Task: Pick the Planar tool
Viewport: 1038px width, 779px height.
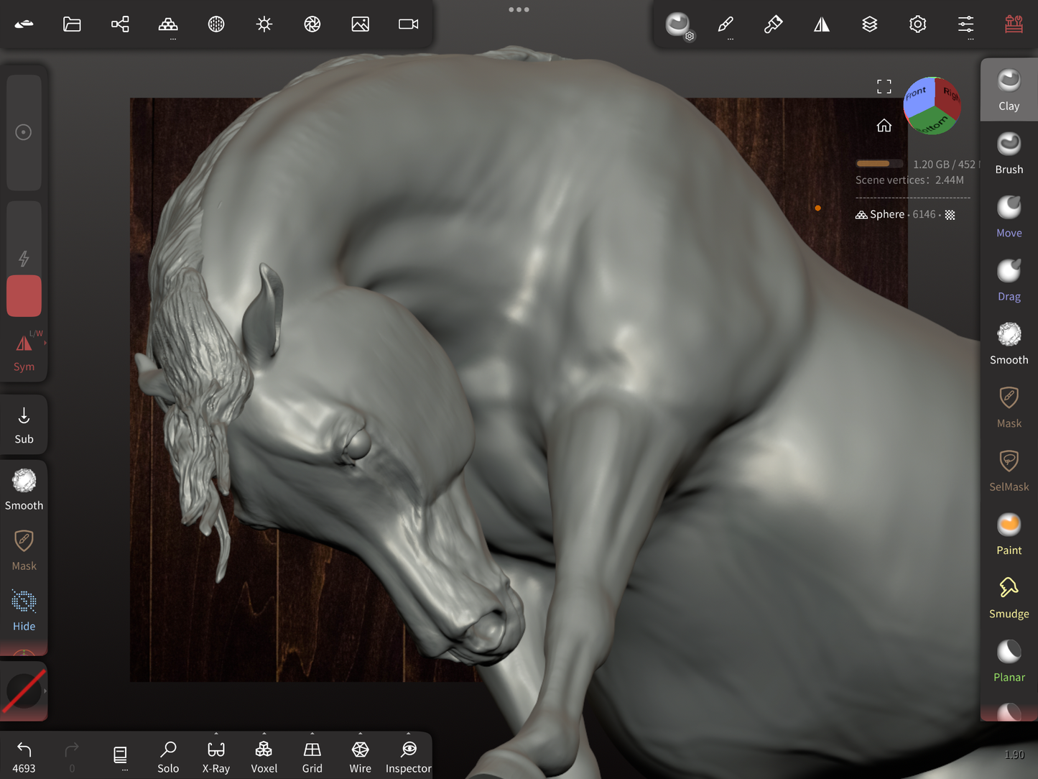Action: 1009,661
